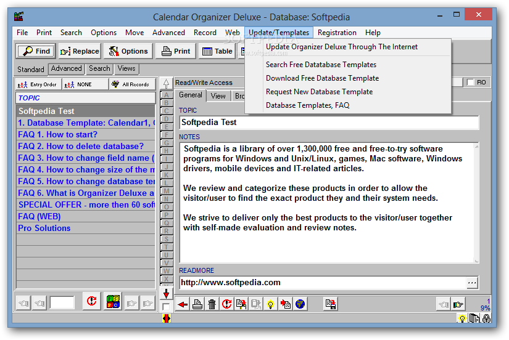Select the 'FAQ 2. How to delete database?' row
Viewport: 509px width, 340px height.
pos(86,146)
